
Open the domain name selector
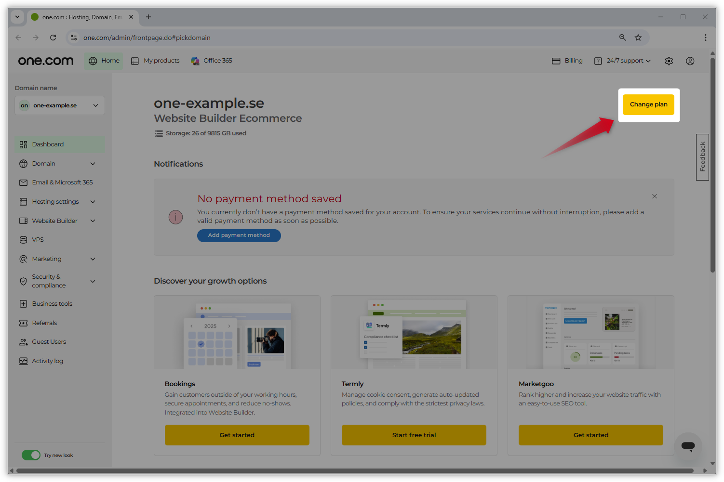60,105
